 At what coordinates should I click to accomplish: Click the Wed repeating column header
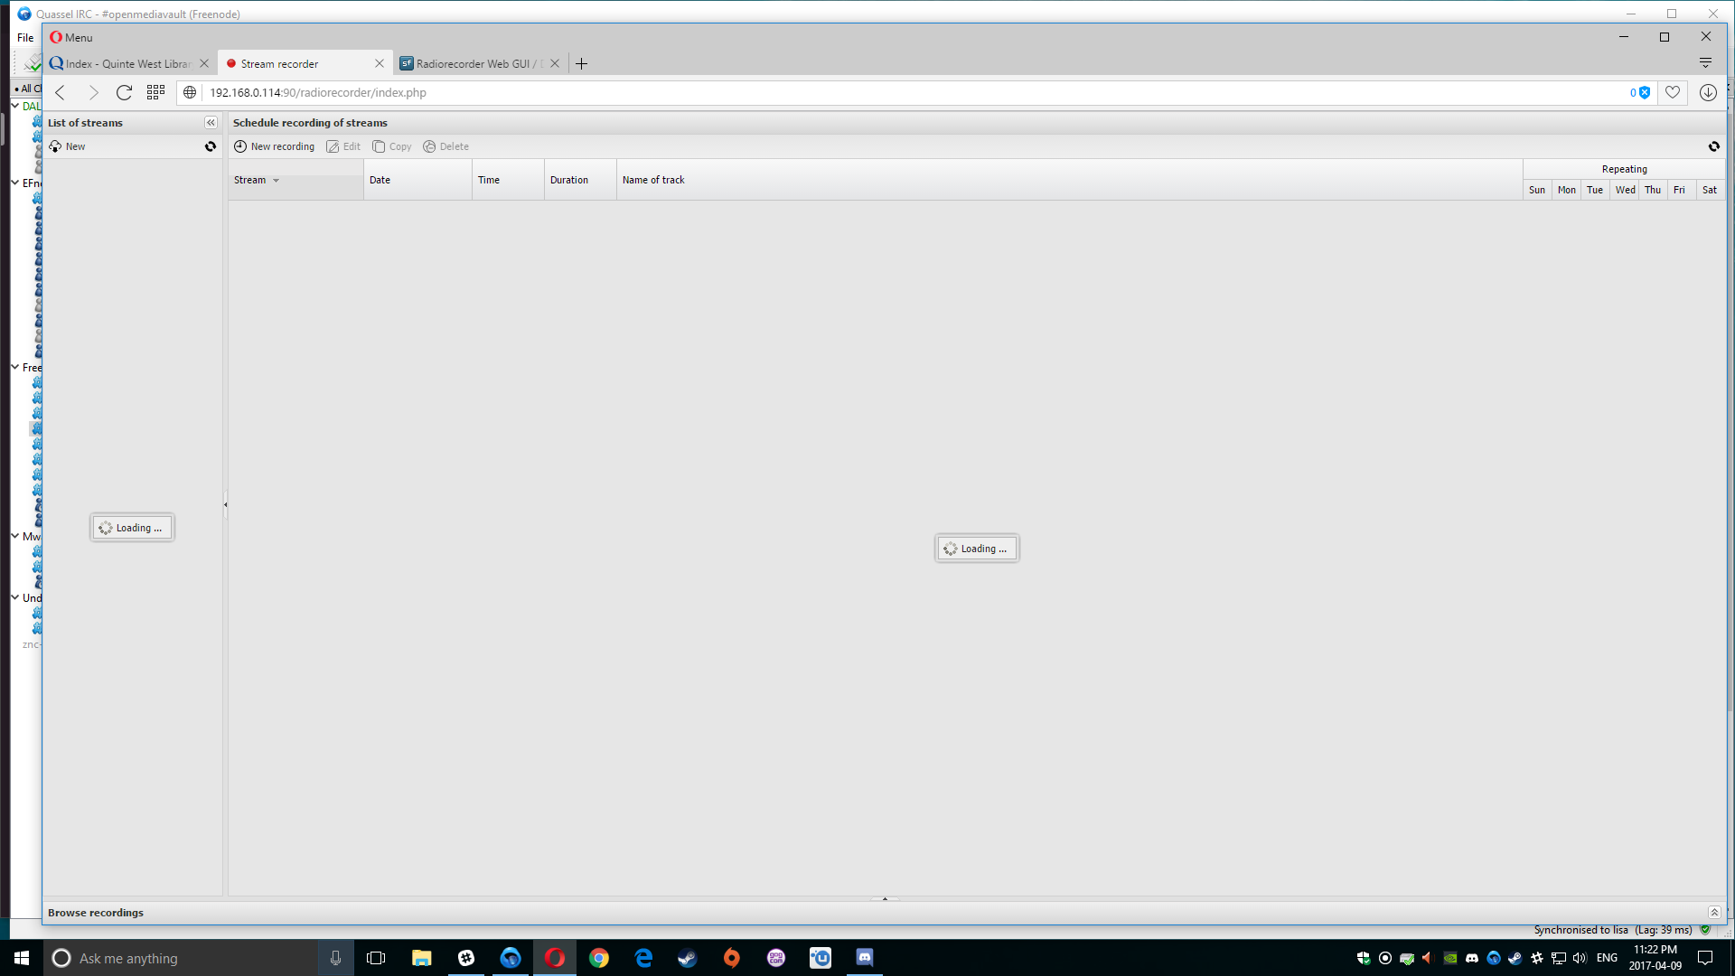[1625, 190]
